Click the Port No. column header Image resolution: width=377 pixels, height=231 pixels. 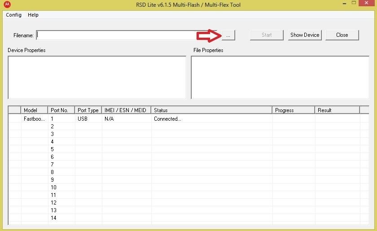pyautogui.click(x=61, y=110)
